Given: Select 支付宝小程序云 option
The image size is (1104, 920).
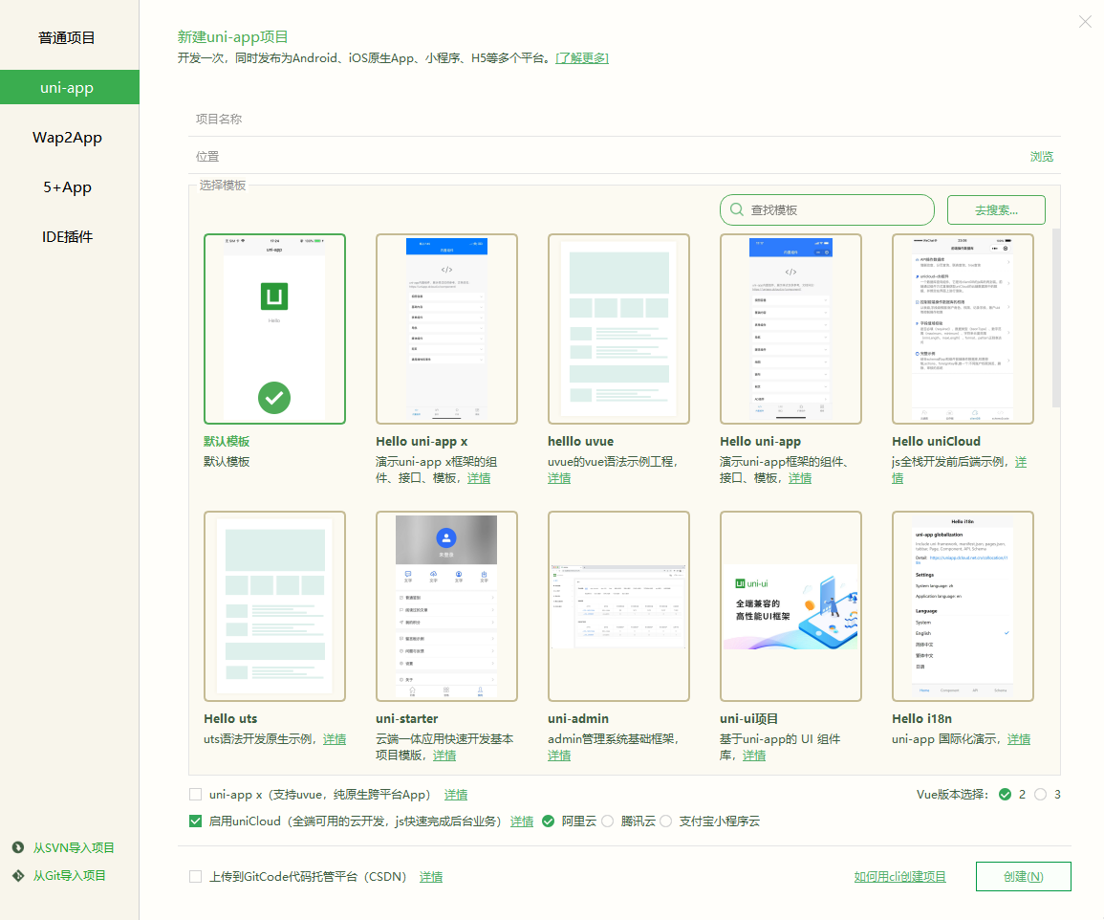Looking at the screenshot, I should point(666,821).
